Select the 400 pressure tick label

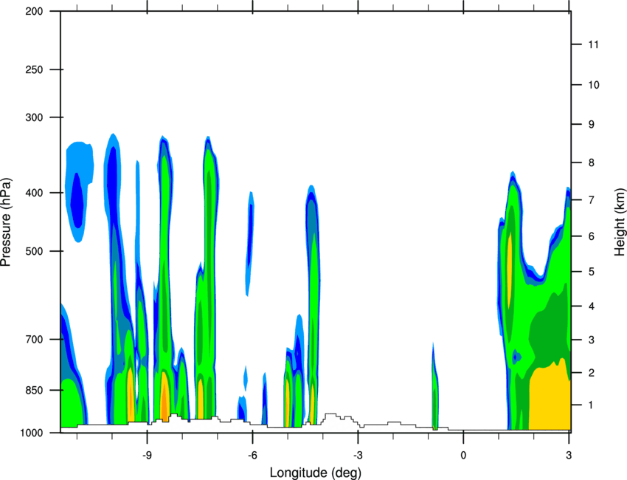(34, 193)
